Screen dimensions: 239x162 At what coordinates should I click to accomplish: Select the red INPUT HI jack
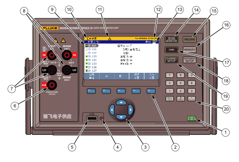(52, 55)
